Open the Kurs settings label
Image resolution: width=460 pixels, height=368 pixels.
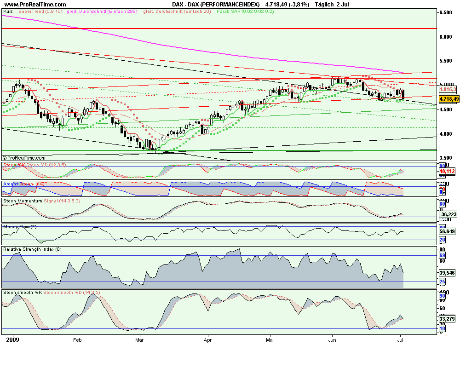[8, 11]
